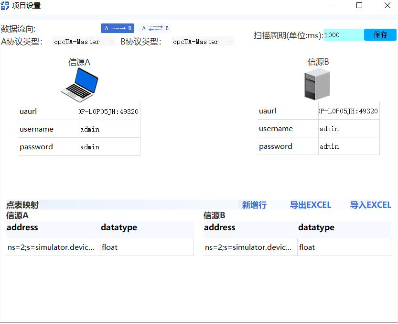Click the 保存 save button

tap(380, 35)
